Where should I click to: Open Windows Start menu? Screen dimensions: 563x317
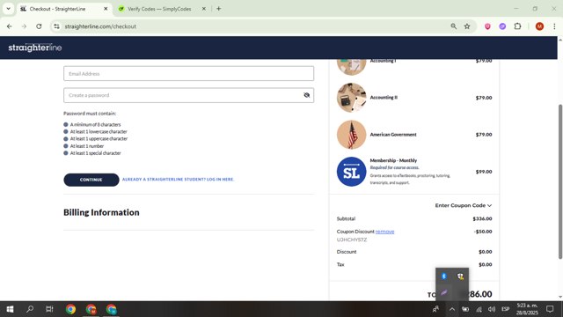[x=10, y=309]
